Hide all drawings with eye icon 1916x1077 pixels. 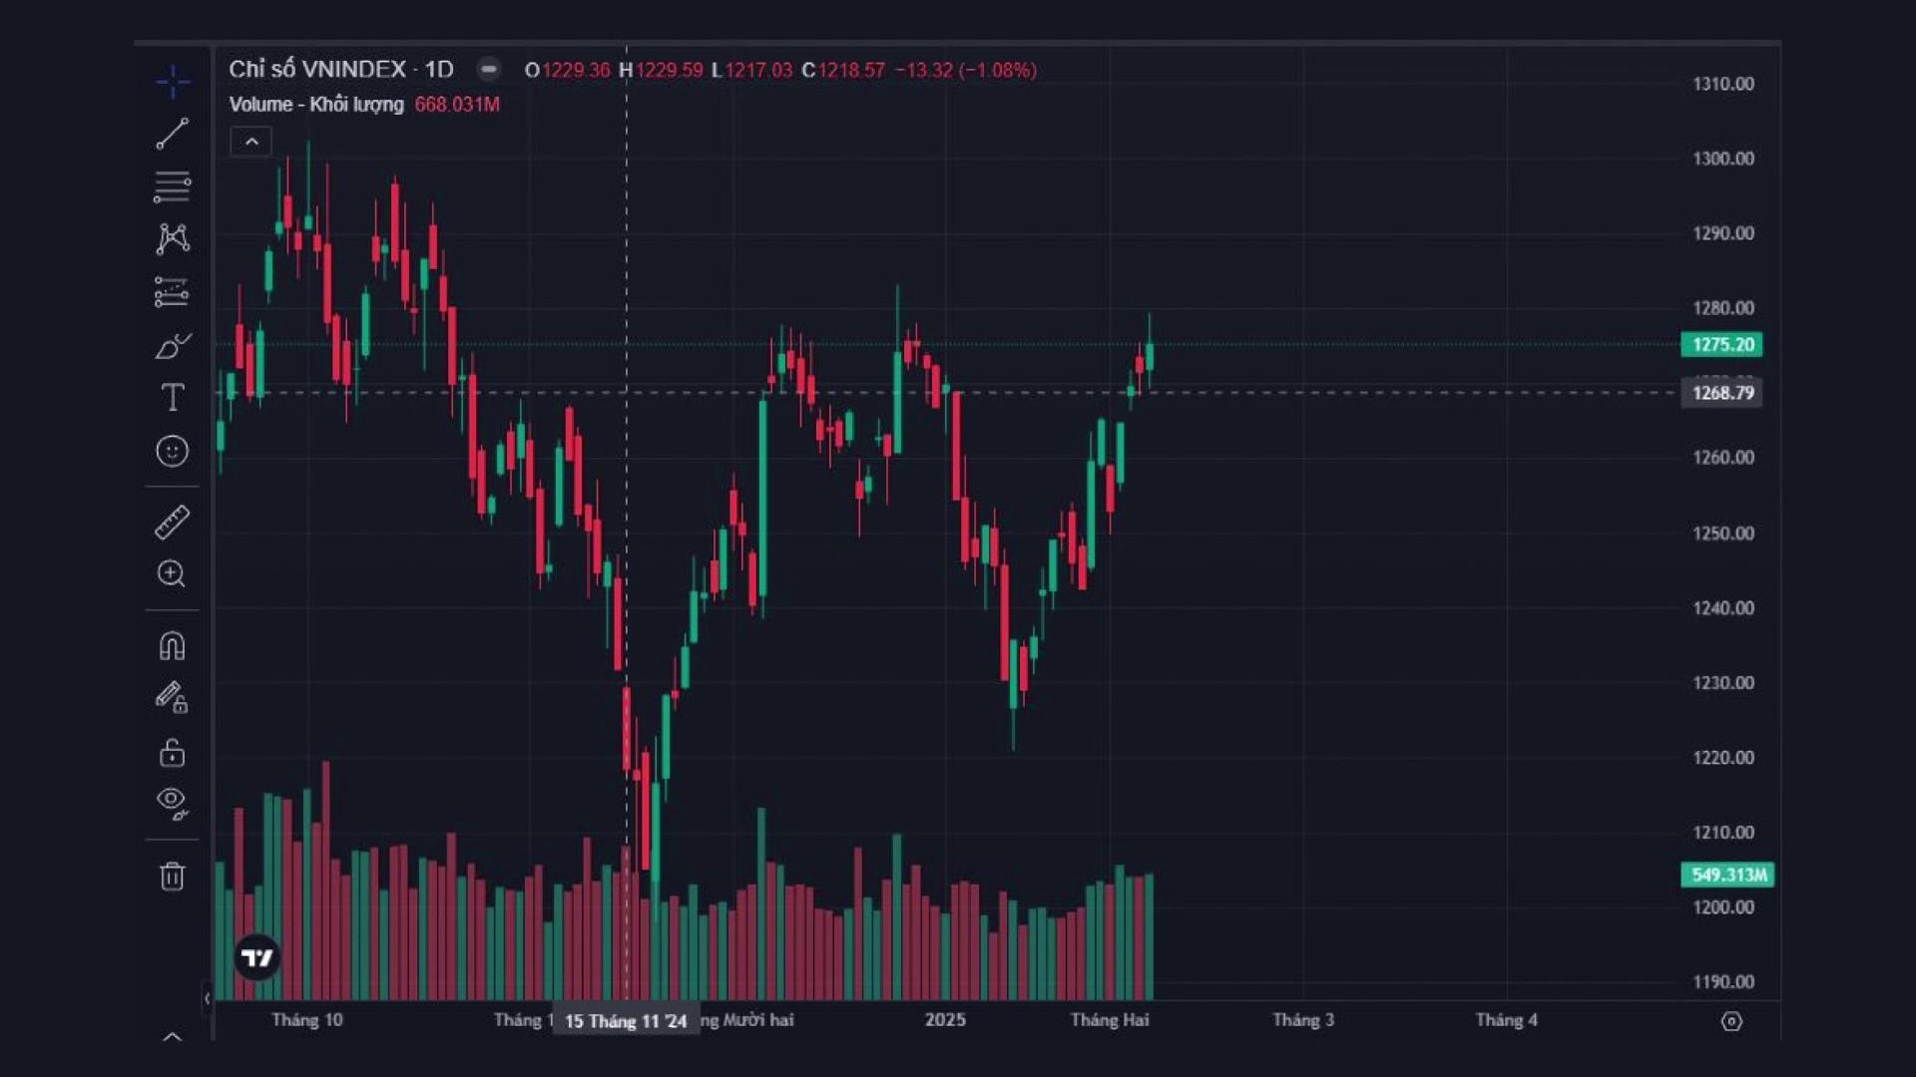point(173,802)
